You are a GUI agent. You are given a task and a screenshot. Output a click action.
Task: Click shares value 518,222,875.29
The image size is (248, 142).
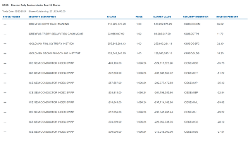tap(117, 24)
